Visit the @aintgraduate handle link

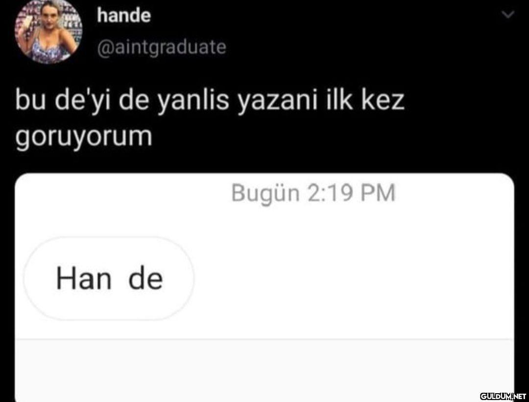tap(162, 47)
